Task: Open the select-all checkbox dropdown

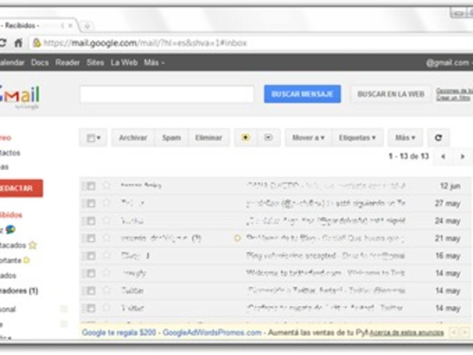Action: coord(93,138)
